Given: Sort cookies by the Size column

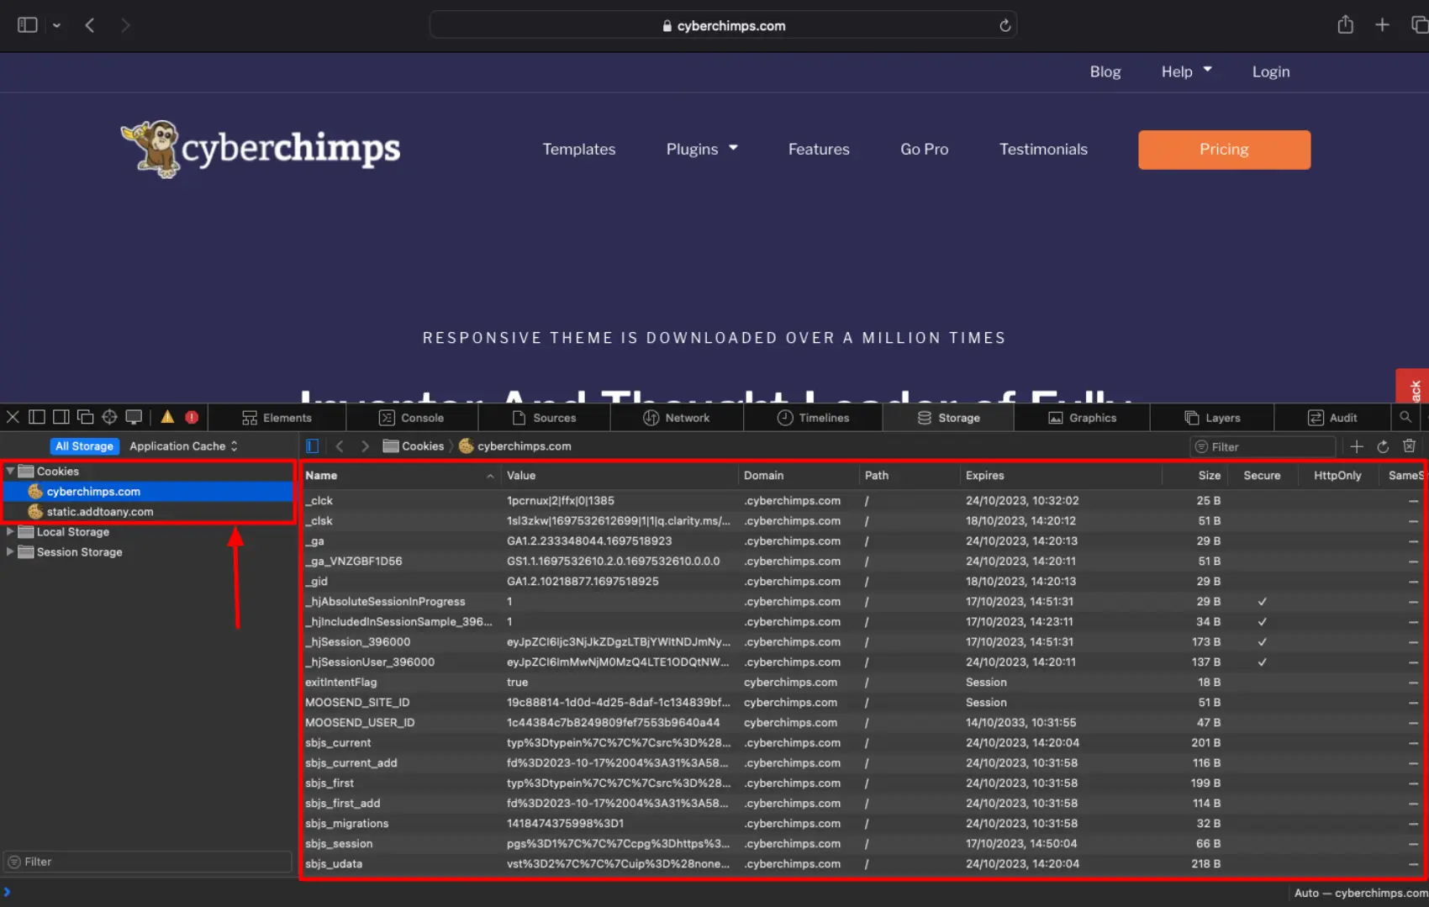Looking at the screenshot, I should (x=1195, y=476).
